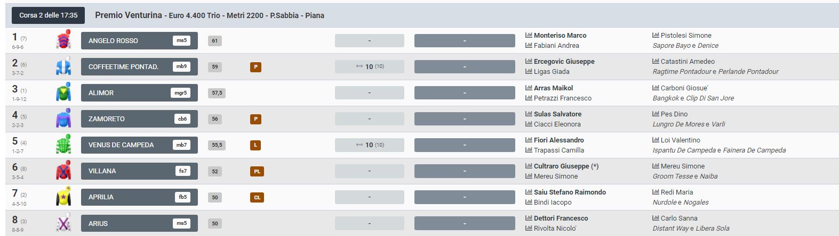Click the PL badge on Villana row

click(257, 171)
